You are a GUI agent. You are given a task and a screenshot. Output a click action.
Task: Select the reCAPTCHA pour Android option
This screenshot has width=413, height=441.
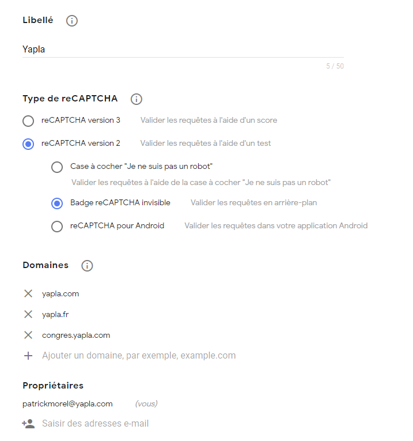point(57,227)
